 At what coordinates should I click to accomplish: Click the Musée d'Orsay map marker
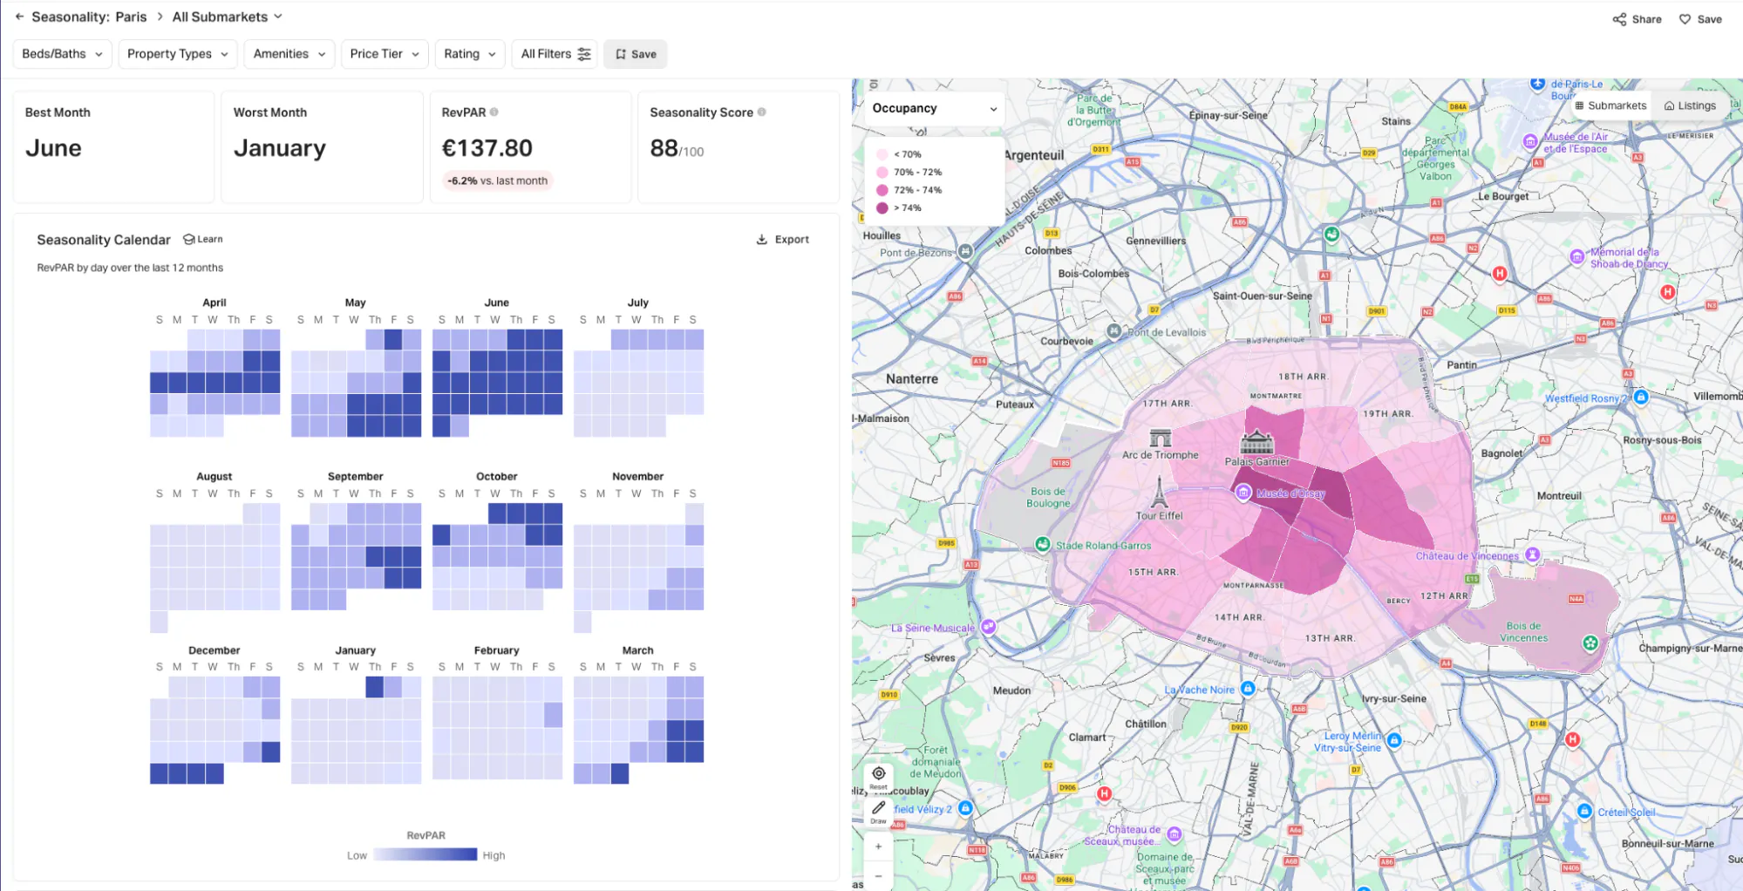point(1243,493)
